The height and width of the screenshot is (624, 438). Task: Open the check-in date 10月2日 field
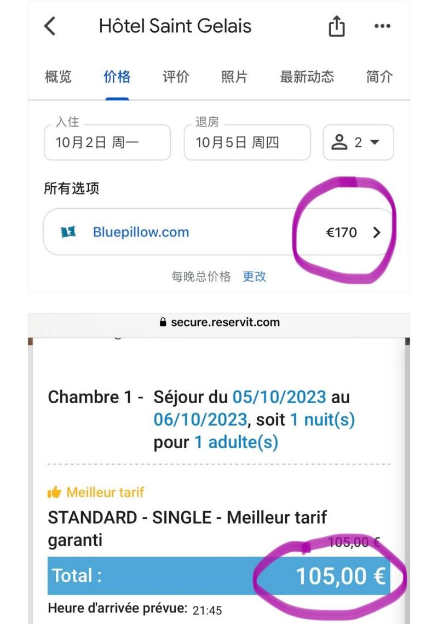tap(107, 142)
